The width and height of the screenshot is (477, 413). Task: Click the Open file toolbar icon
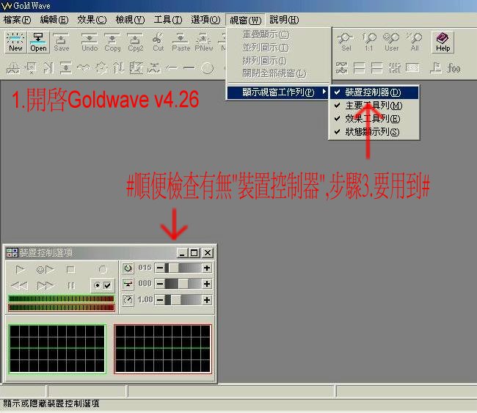click(38, 43)
